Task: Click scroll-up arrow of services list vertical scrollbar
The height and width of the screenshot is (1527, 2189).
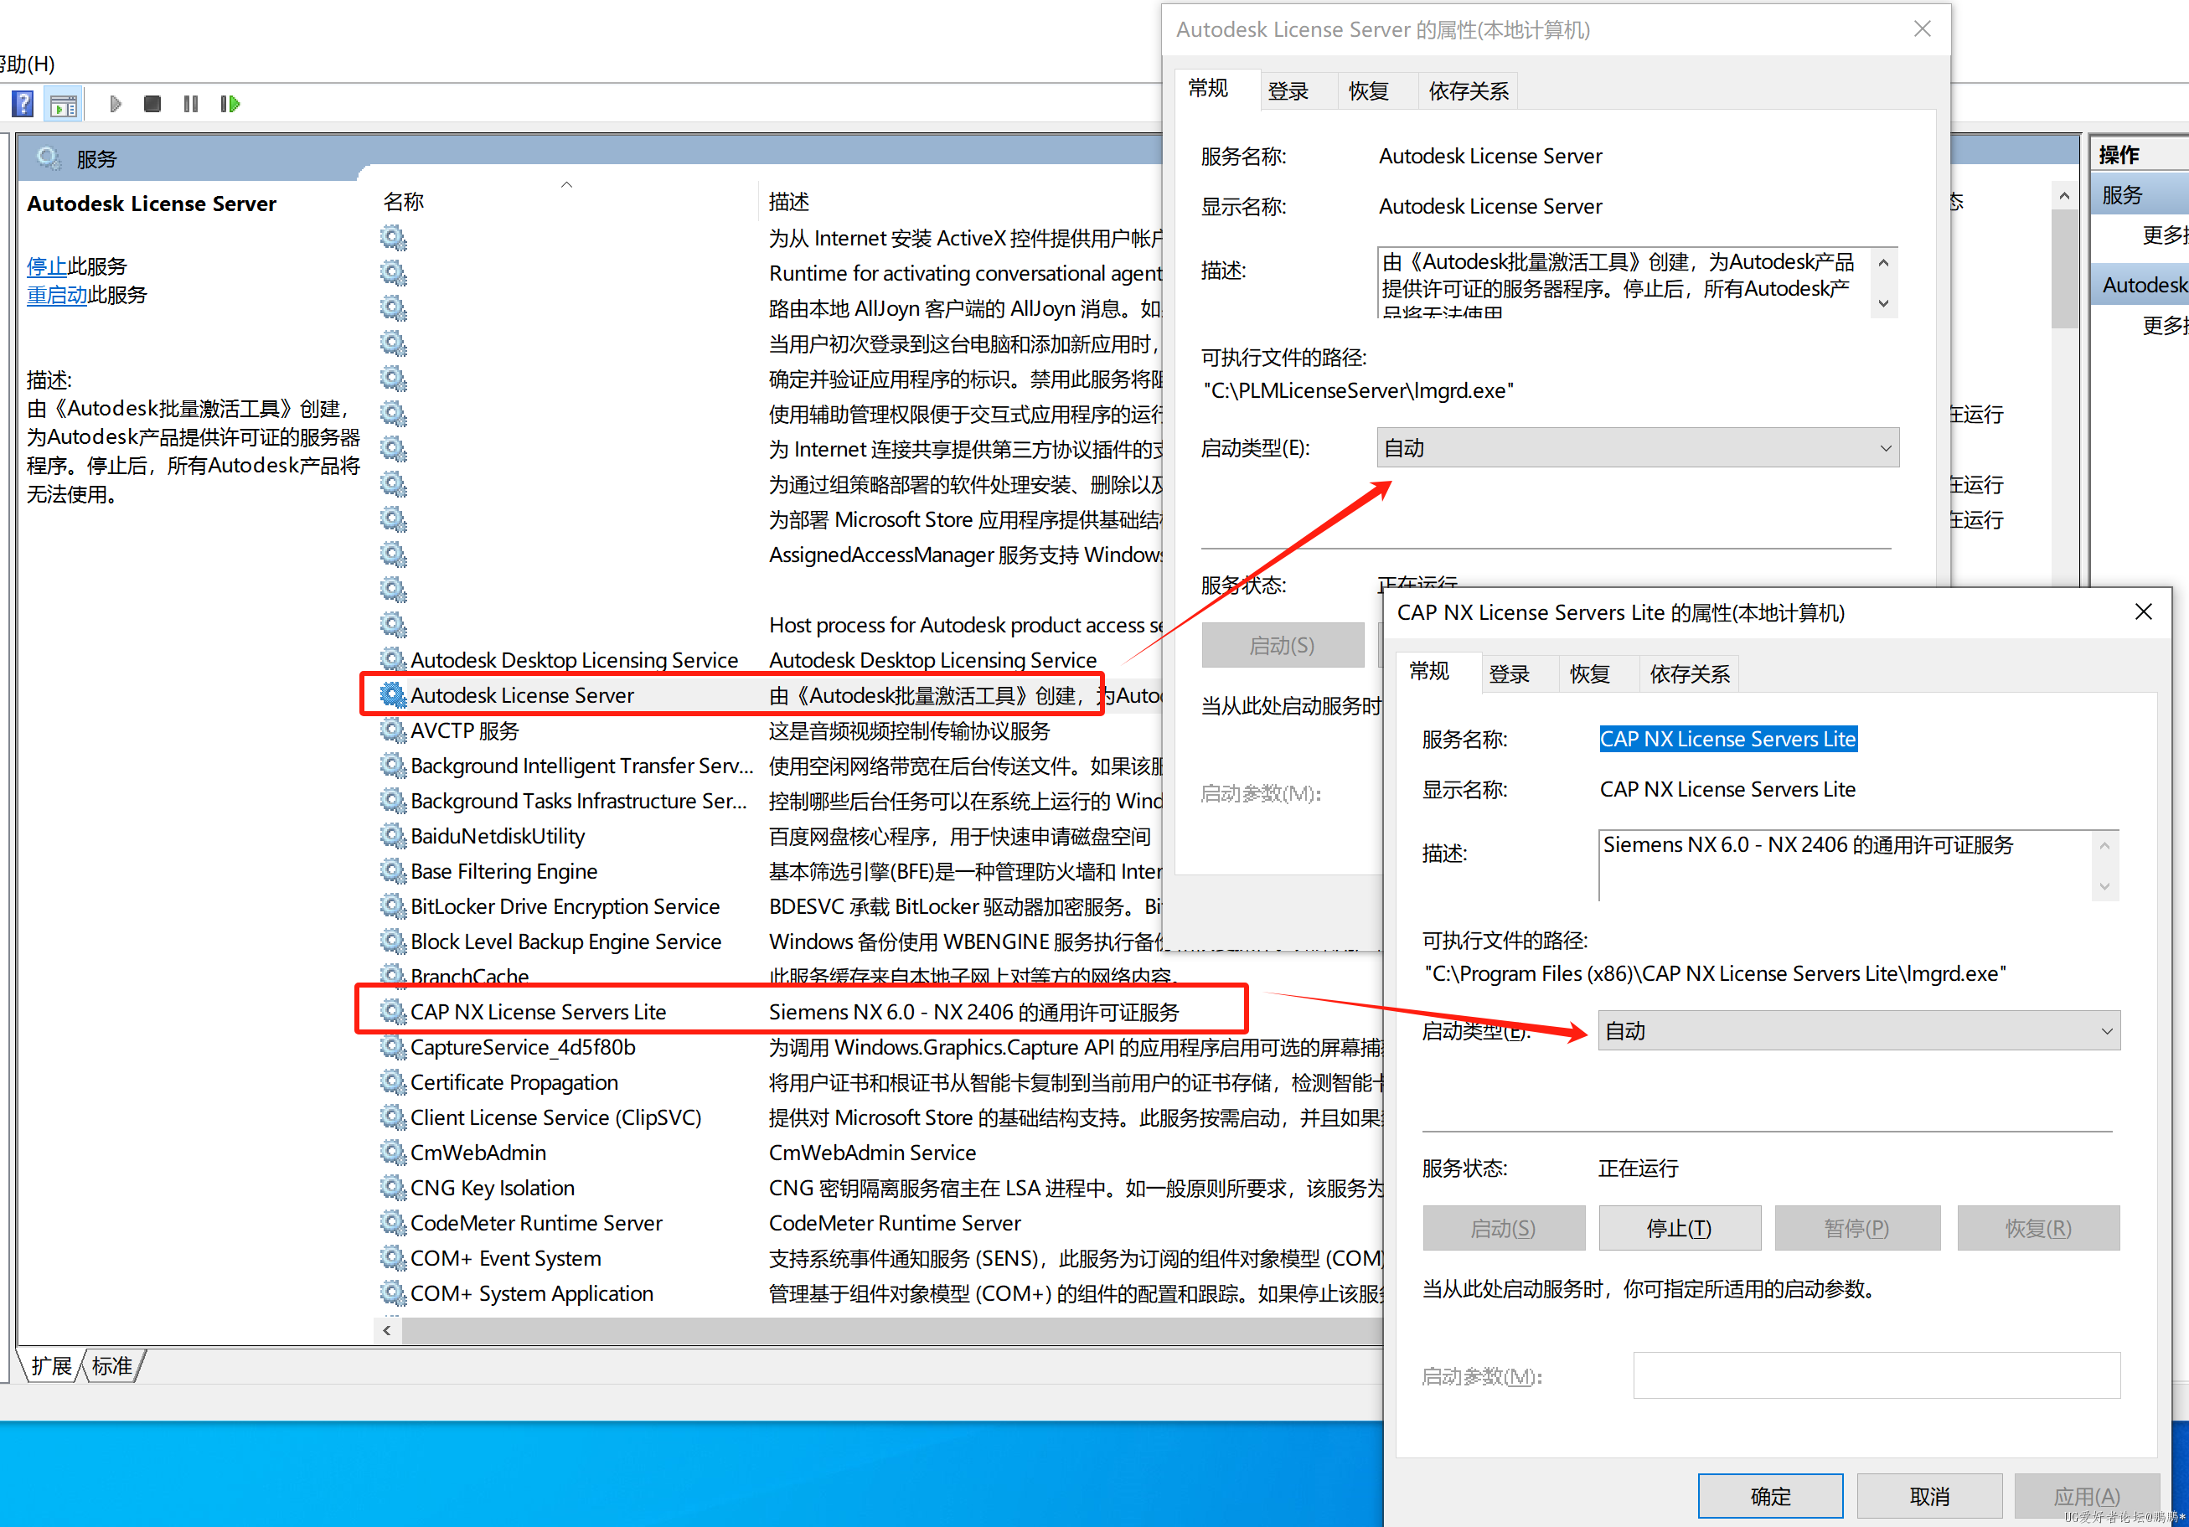Action: (x=2064, y=196)
